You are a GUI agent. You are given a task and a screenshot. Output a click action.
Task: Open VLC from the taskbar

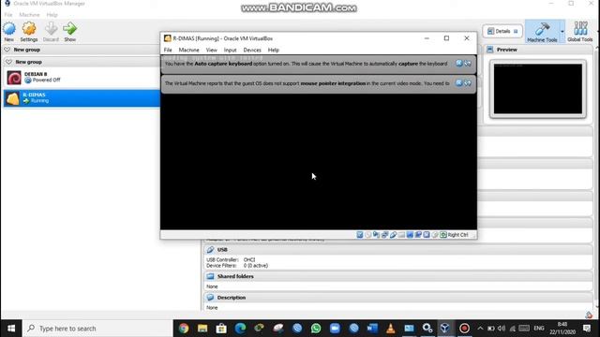[x=390, y=329]
